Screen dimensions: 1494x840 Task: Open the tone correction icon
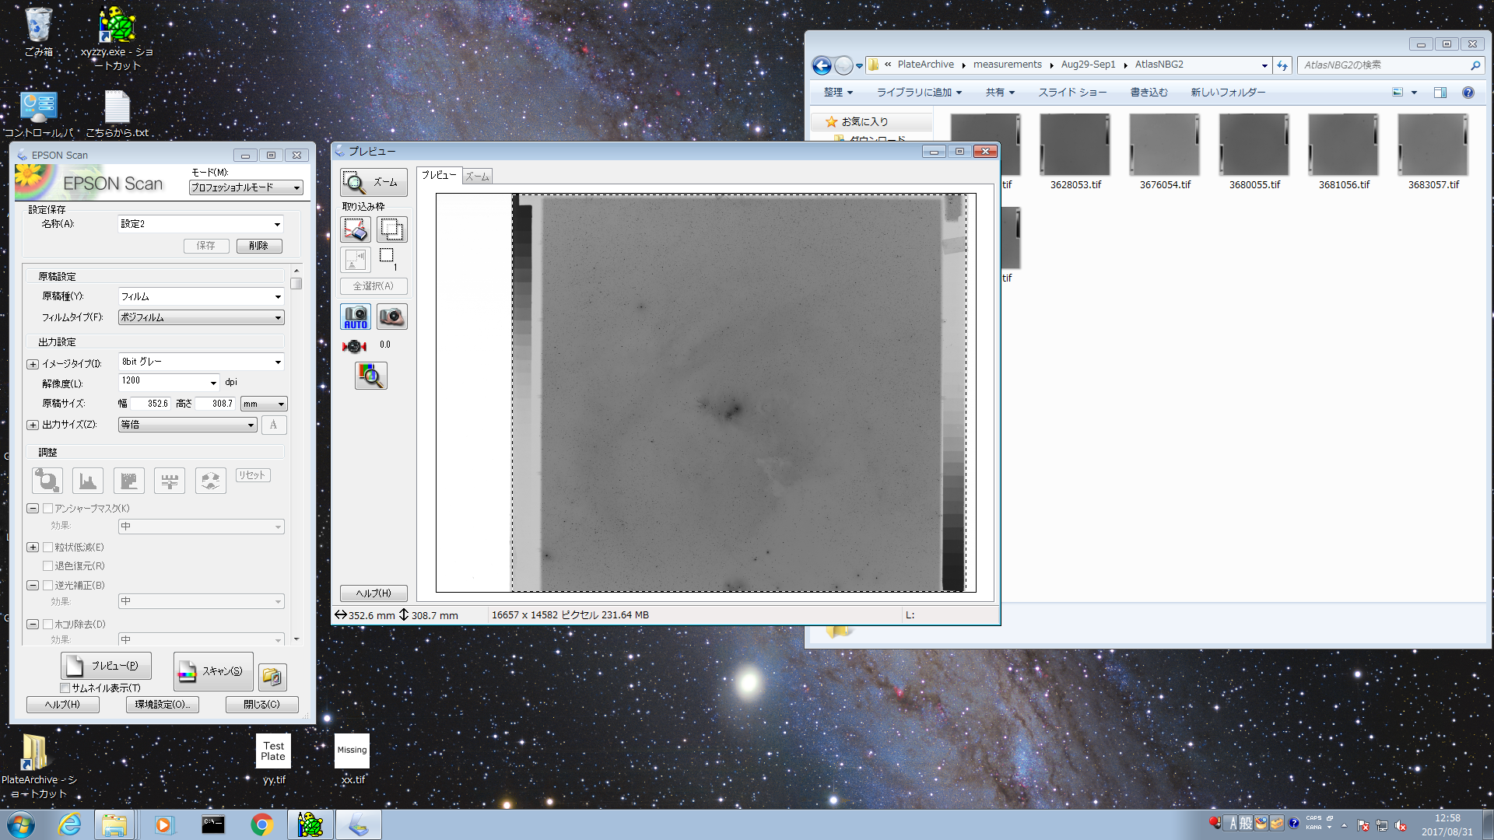pos(129,481)
